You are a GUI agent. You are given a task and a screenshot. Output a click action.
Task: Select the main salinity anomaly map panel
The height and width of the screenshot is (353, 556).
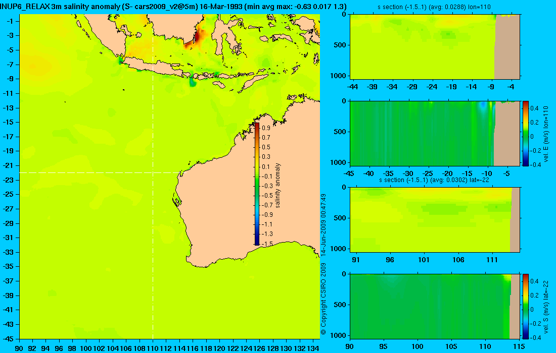(x=169, y=177)
